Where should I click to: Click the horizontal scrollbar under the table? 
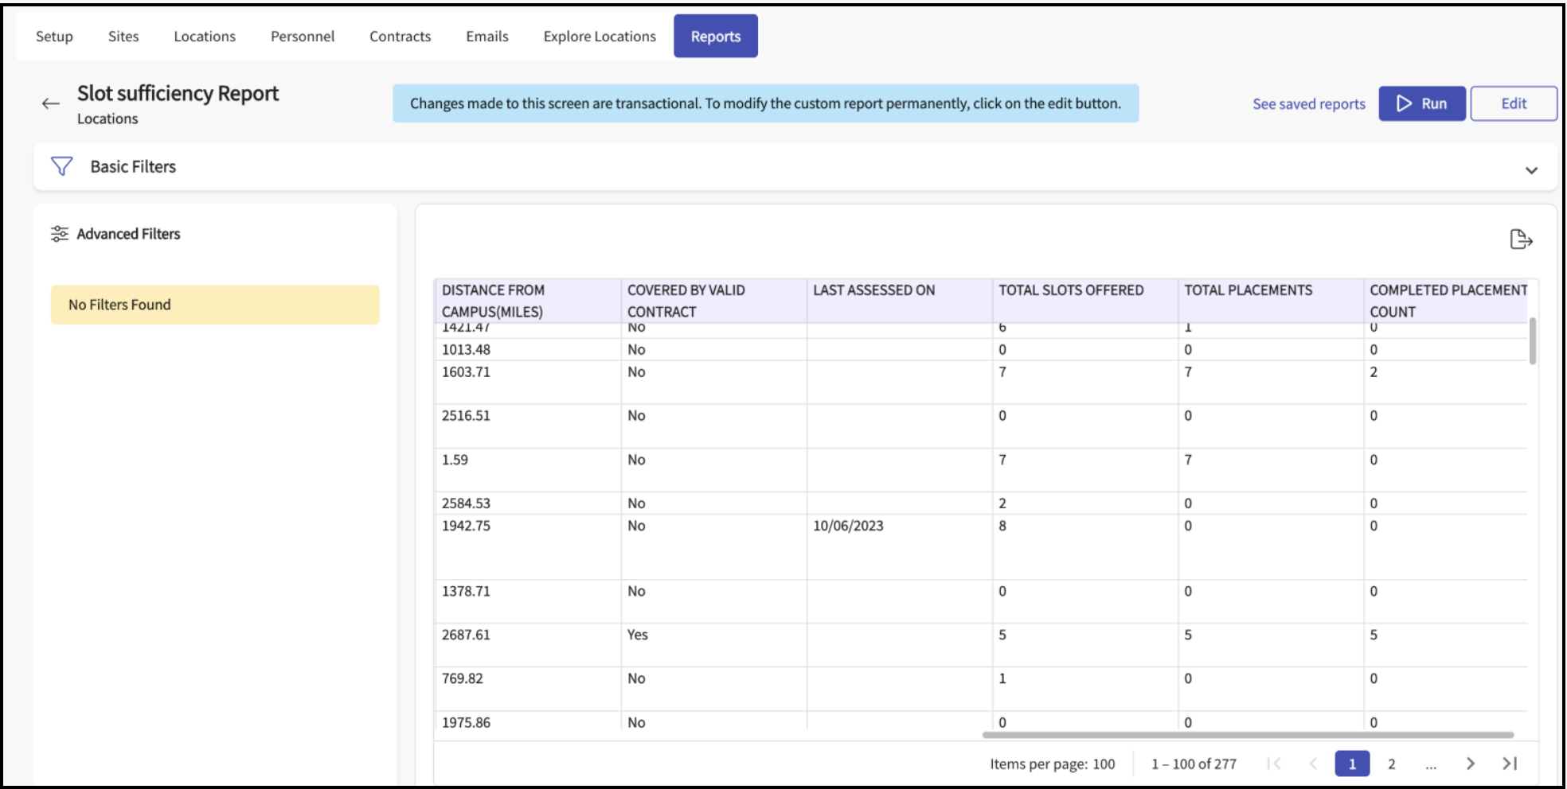coord(1247,735)
